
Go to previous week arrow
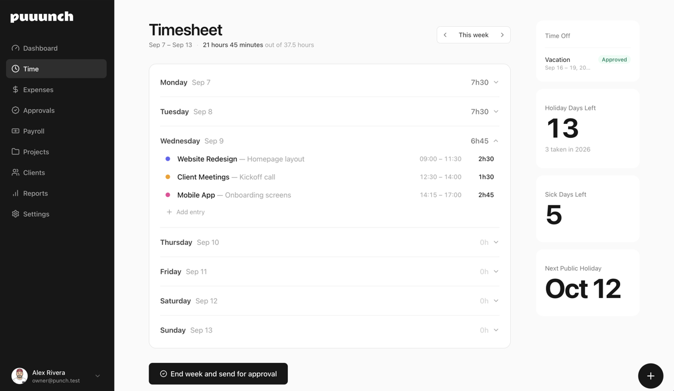click(x=445, y=34)
